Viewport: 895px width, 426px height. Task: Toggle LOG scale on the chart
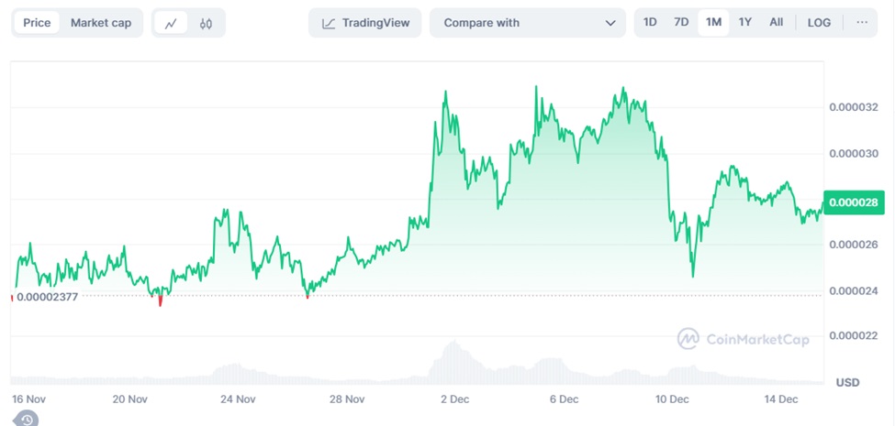[x=819, y=22]
